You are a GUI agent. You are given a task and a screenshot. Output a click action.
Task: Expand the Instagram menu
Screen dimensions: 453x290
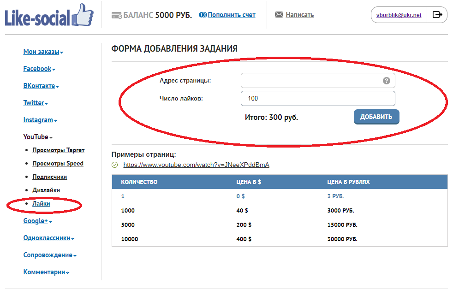[x=40, y=120]
